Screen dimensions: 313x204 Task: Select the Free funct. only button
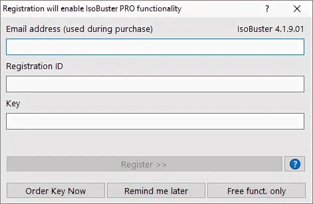[x=257, y=191]
